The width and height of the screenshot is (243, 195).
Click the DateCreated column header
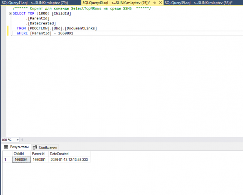pyautogui.click(x=69, y=153)
